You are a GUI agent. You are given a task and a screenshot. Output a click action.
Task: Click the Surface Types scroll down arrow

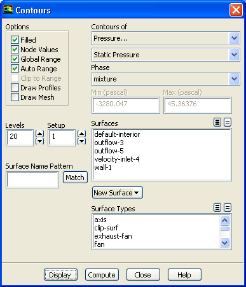(x=224, y=242)
